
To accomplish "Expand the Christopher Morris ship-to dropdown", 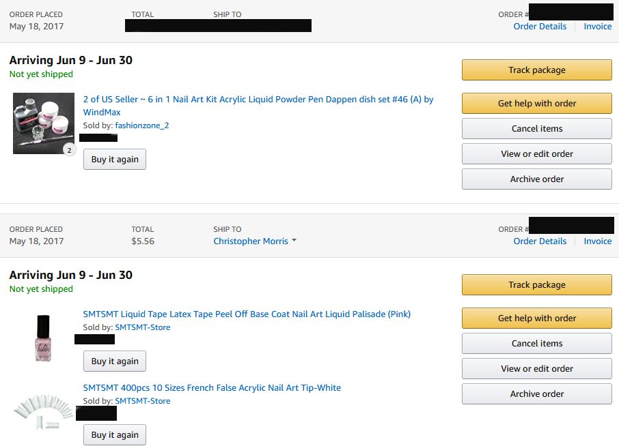I will (255, 241).
